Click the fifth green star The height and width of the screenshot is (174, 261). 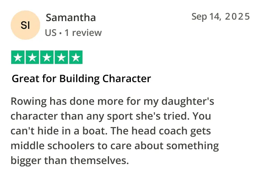point(76,57)
